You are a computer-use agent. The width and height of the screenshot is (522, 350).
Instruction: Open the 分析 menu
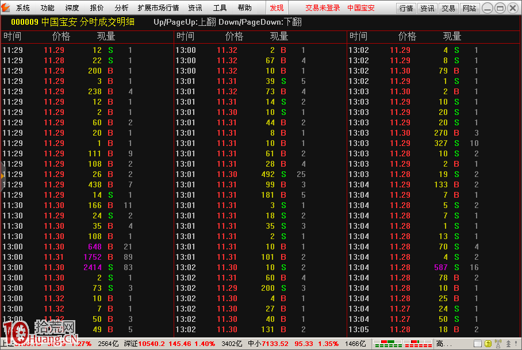(121, 8)
